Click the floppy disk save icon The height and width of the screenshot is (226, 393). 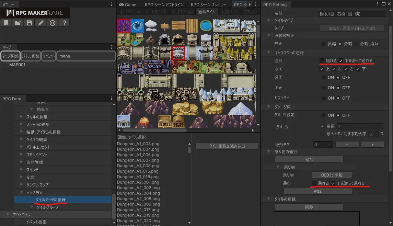29,23
